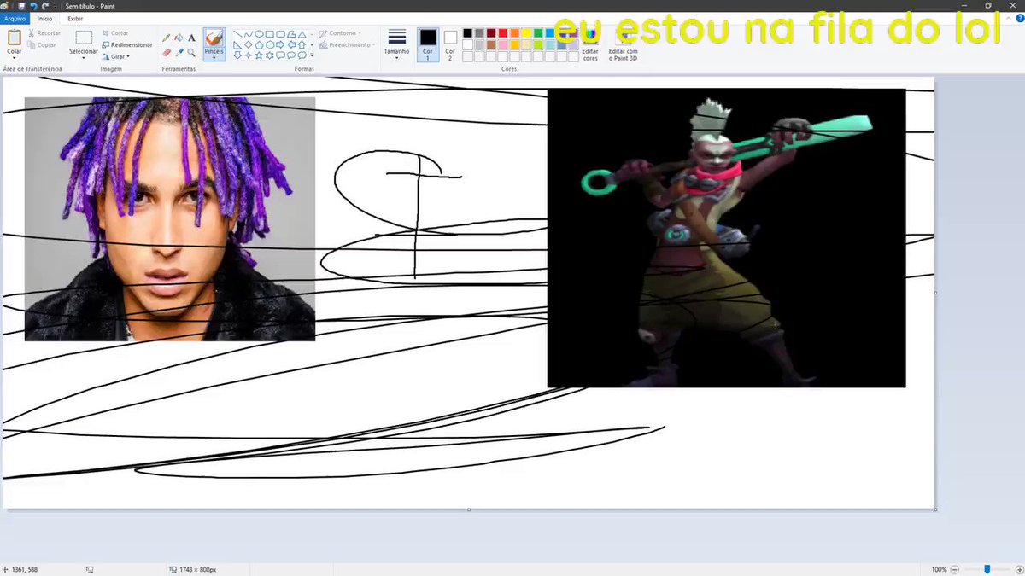Expand the Selecionar dropdown arrow
The width and height of the screenshot is (1025, 576).
(x=83, y=58)
